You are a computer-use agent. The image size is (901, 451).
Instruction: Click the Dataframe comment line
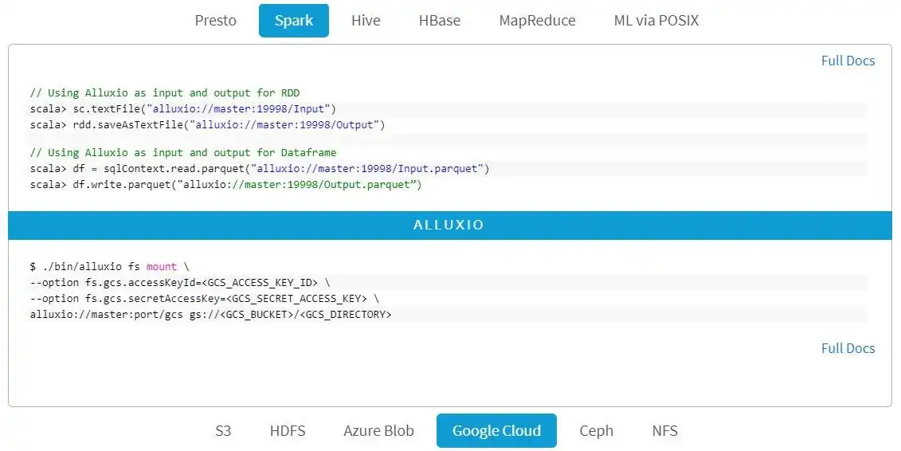tap(183, 153)
